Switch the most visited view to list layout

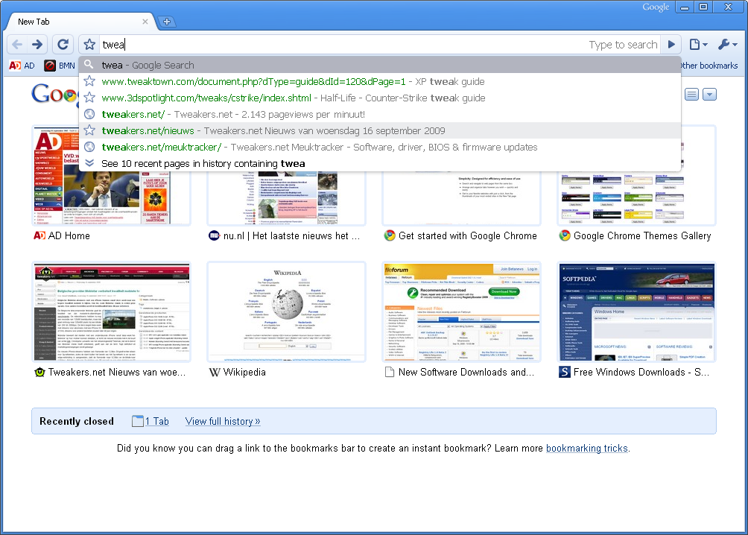pos(691,95)
